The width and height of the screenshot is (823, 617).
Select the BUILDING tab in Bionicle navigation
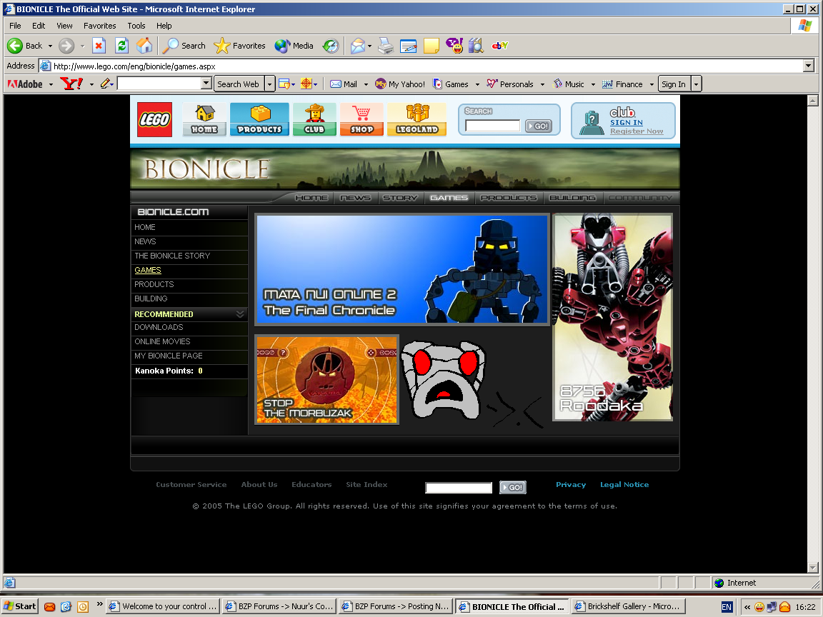click(572, 198)
